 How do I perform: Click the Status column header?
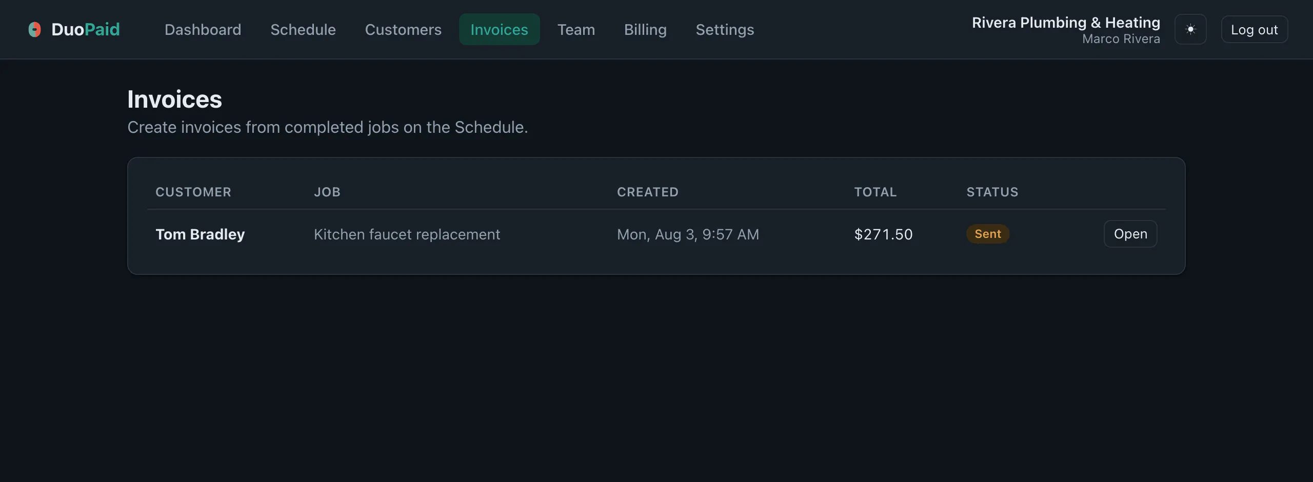(x=992, y=192)
